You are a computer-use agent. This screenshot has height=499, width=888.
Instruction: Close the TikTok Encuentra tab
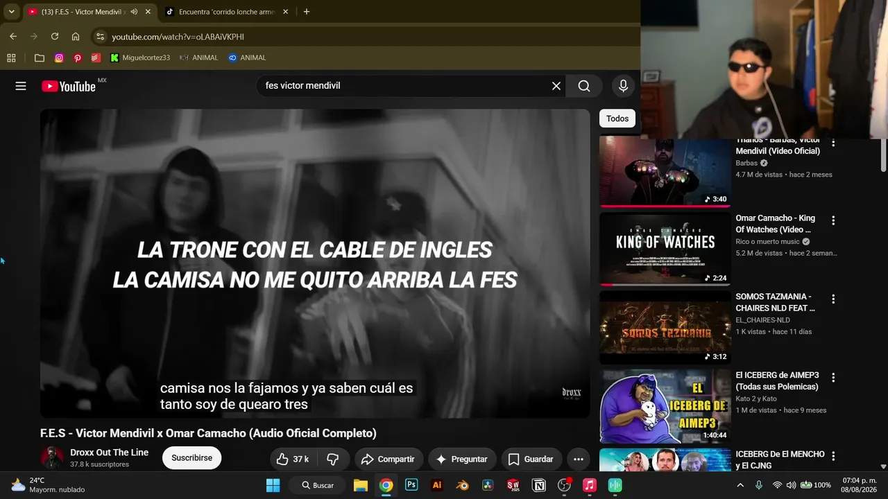pyautogui.click(x=285, y=12)
